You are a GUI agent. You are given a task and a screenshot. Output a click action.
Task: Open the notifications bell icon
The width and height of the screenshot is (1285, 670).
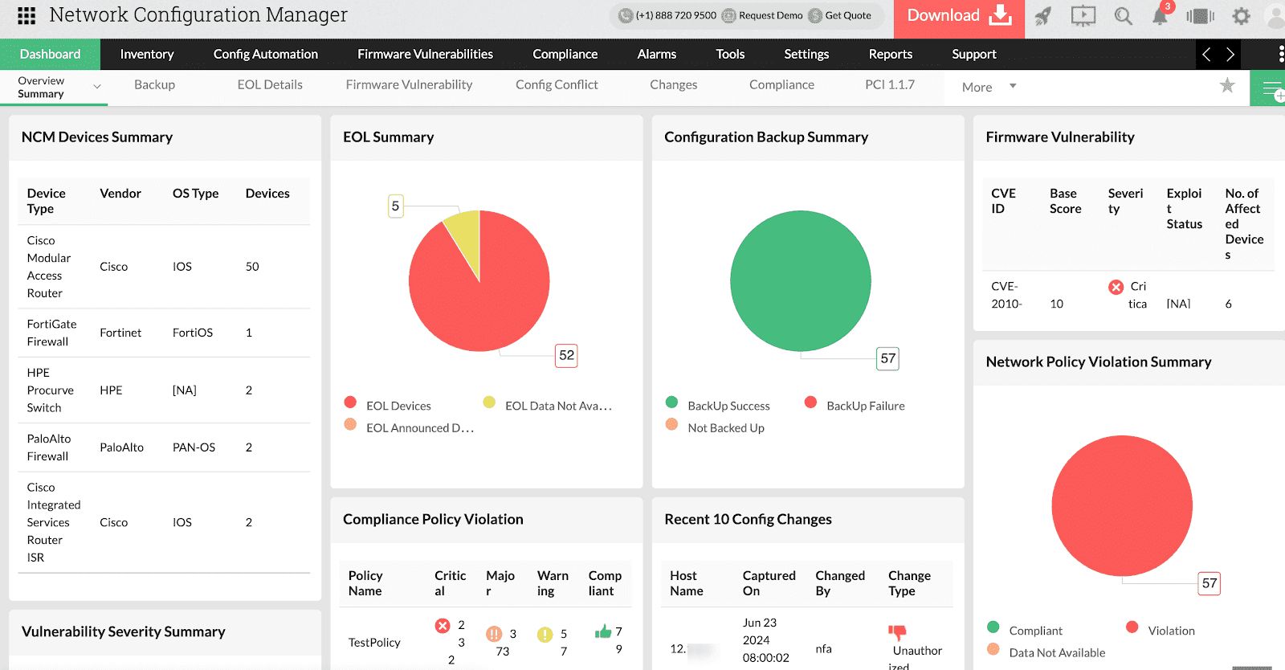pyautogui.click(x=1160, y=16)
